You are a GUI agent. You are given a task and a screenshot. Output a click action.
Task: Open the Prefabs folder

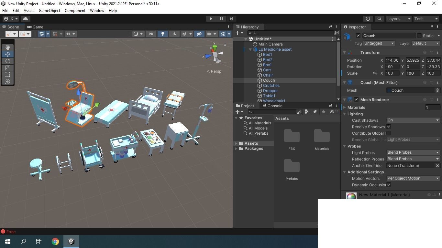(x=292, y=170)
